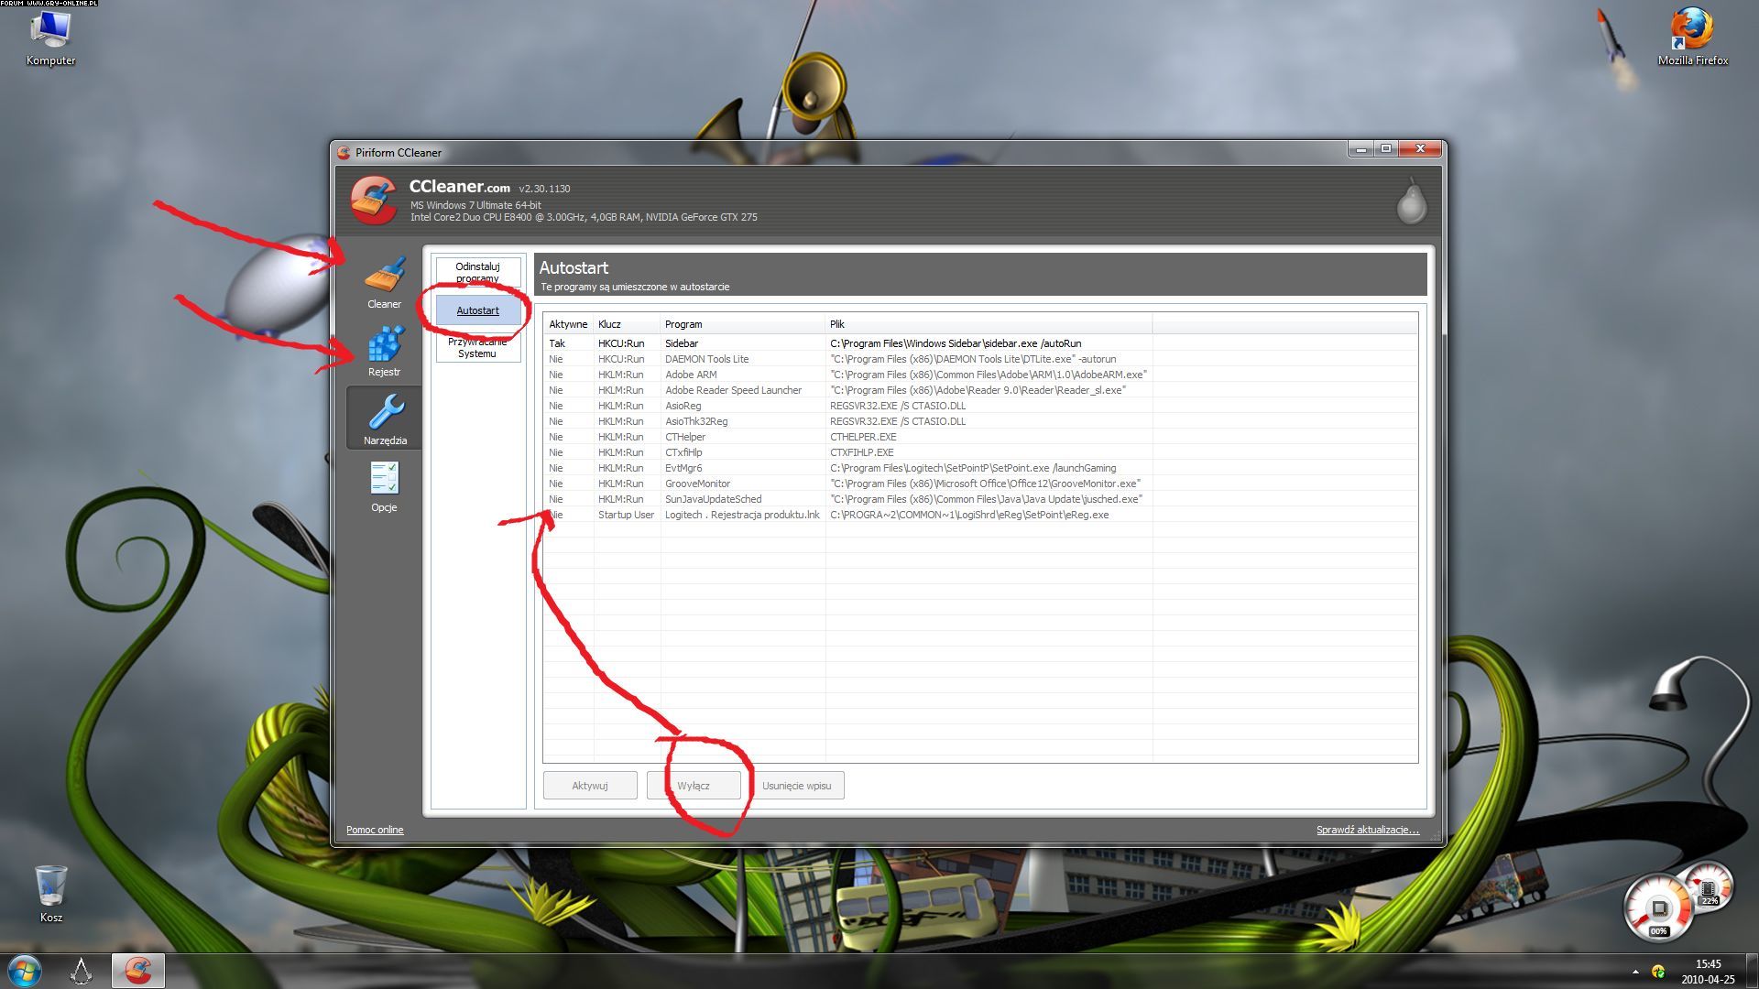The image size is (1759, 989).
Task: Click the Aktywuj button
Action: (x=590, y=786)
